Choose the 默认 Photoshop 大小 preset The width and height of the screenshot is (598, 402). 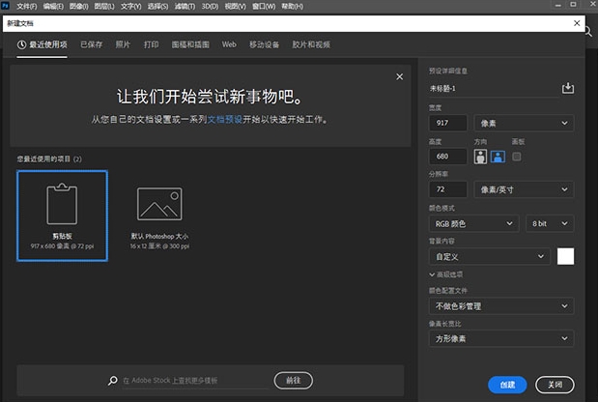(159, 215)
